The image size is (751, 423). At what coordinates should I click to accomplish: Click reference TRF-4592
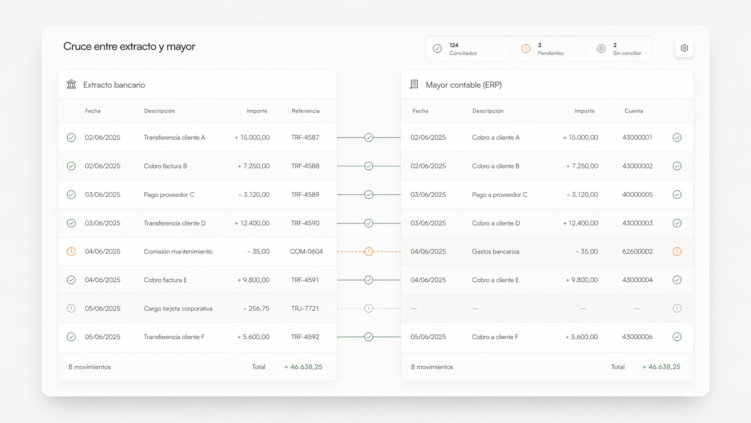tap(305, 337)
